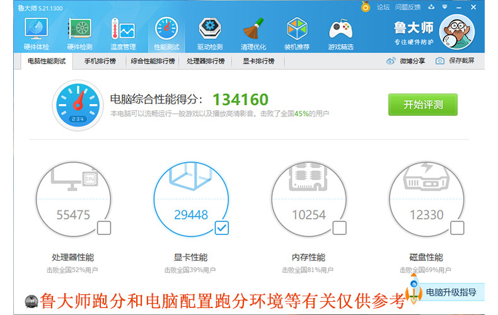Enable the 内存性能 checkbox
This screenshot has height=315, width=498.
pyautogui.click(x=340, y=227)
